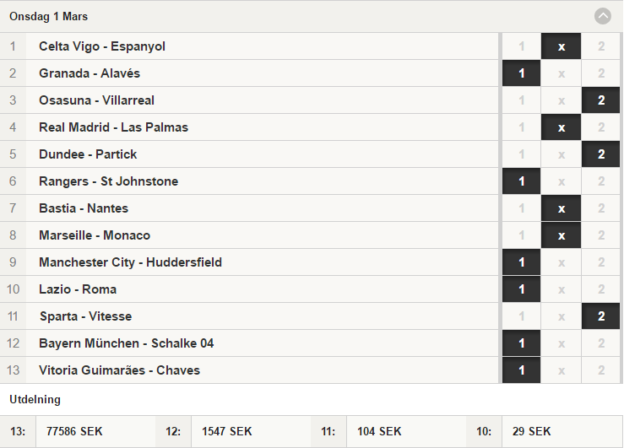Select 2 for Vitoria Guimarães - Chaves
This screenshot has width=624, height=448.
(x=601, y=371)
